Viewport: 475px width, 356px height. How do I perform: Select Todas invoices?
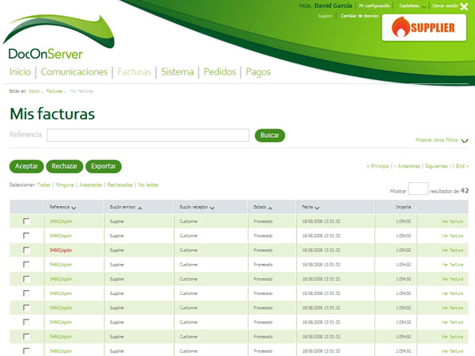[x=44, y=185]
